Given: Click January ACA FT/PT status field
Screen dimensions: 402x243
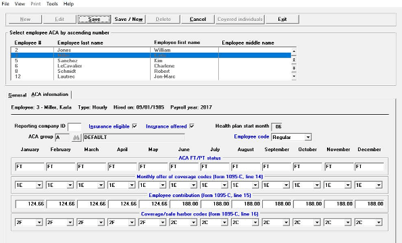Looking at the screenshot, I should (x=30, y=167).
